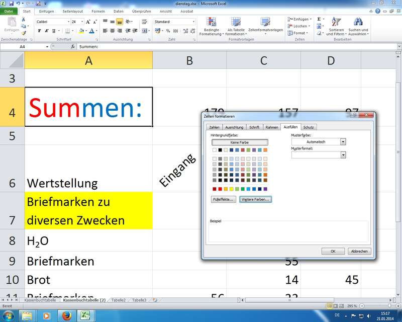This screenshot has height=322, width=402.
Task: Switch to the Seitenlayout ribbon tab
Action: pos(73,11)
